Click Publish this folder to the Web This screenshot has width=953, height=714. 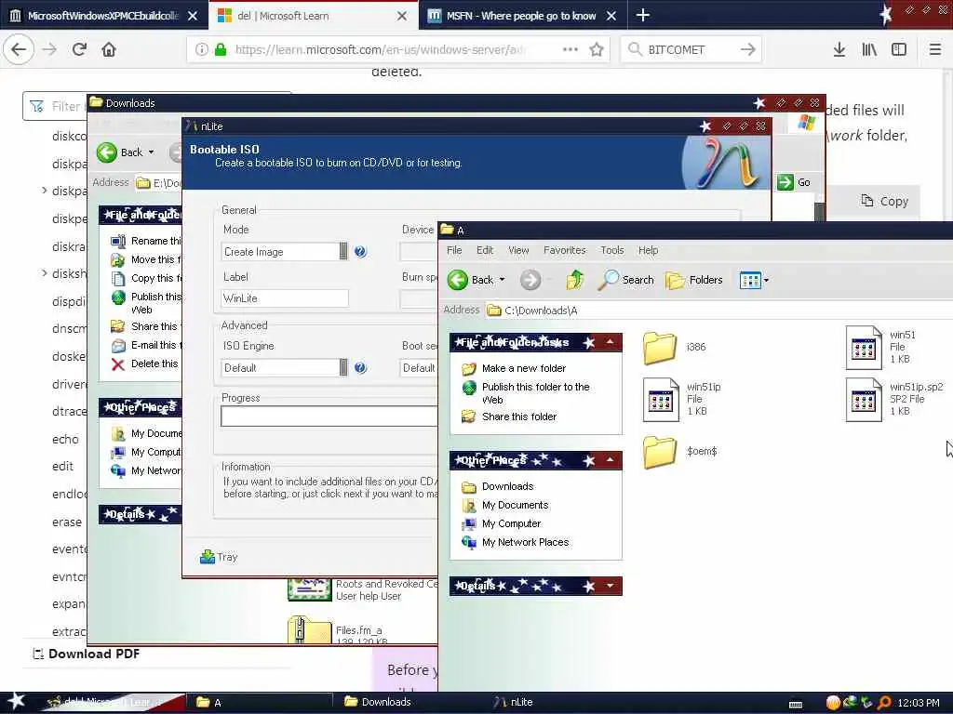tap(535, 393)
